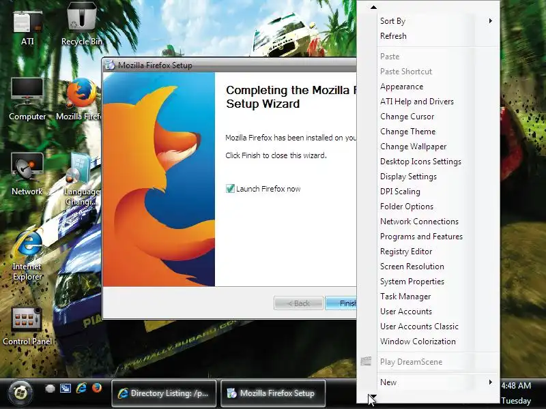Launch Registry Editor from context menu

[x=428, y=251]
